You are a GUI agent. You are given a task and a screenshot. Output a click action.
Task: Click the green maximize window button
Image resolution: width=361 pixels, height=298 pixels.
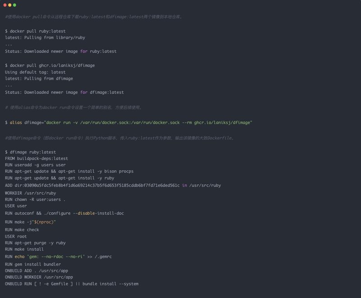(15, 5)
